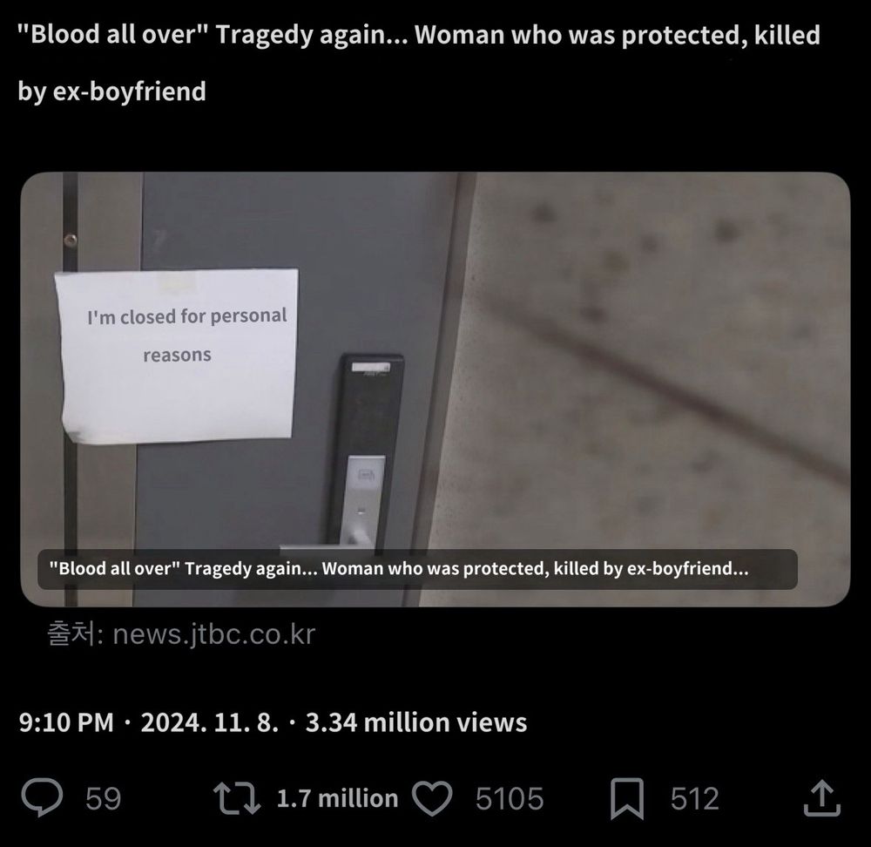Share the post via the upload arrow icon
The image size is (871, 847).
(x=822, y=798)
